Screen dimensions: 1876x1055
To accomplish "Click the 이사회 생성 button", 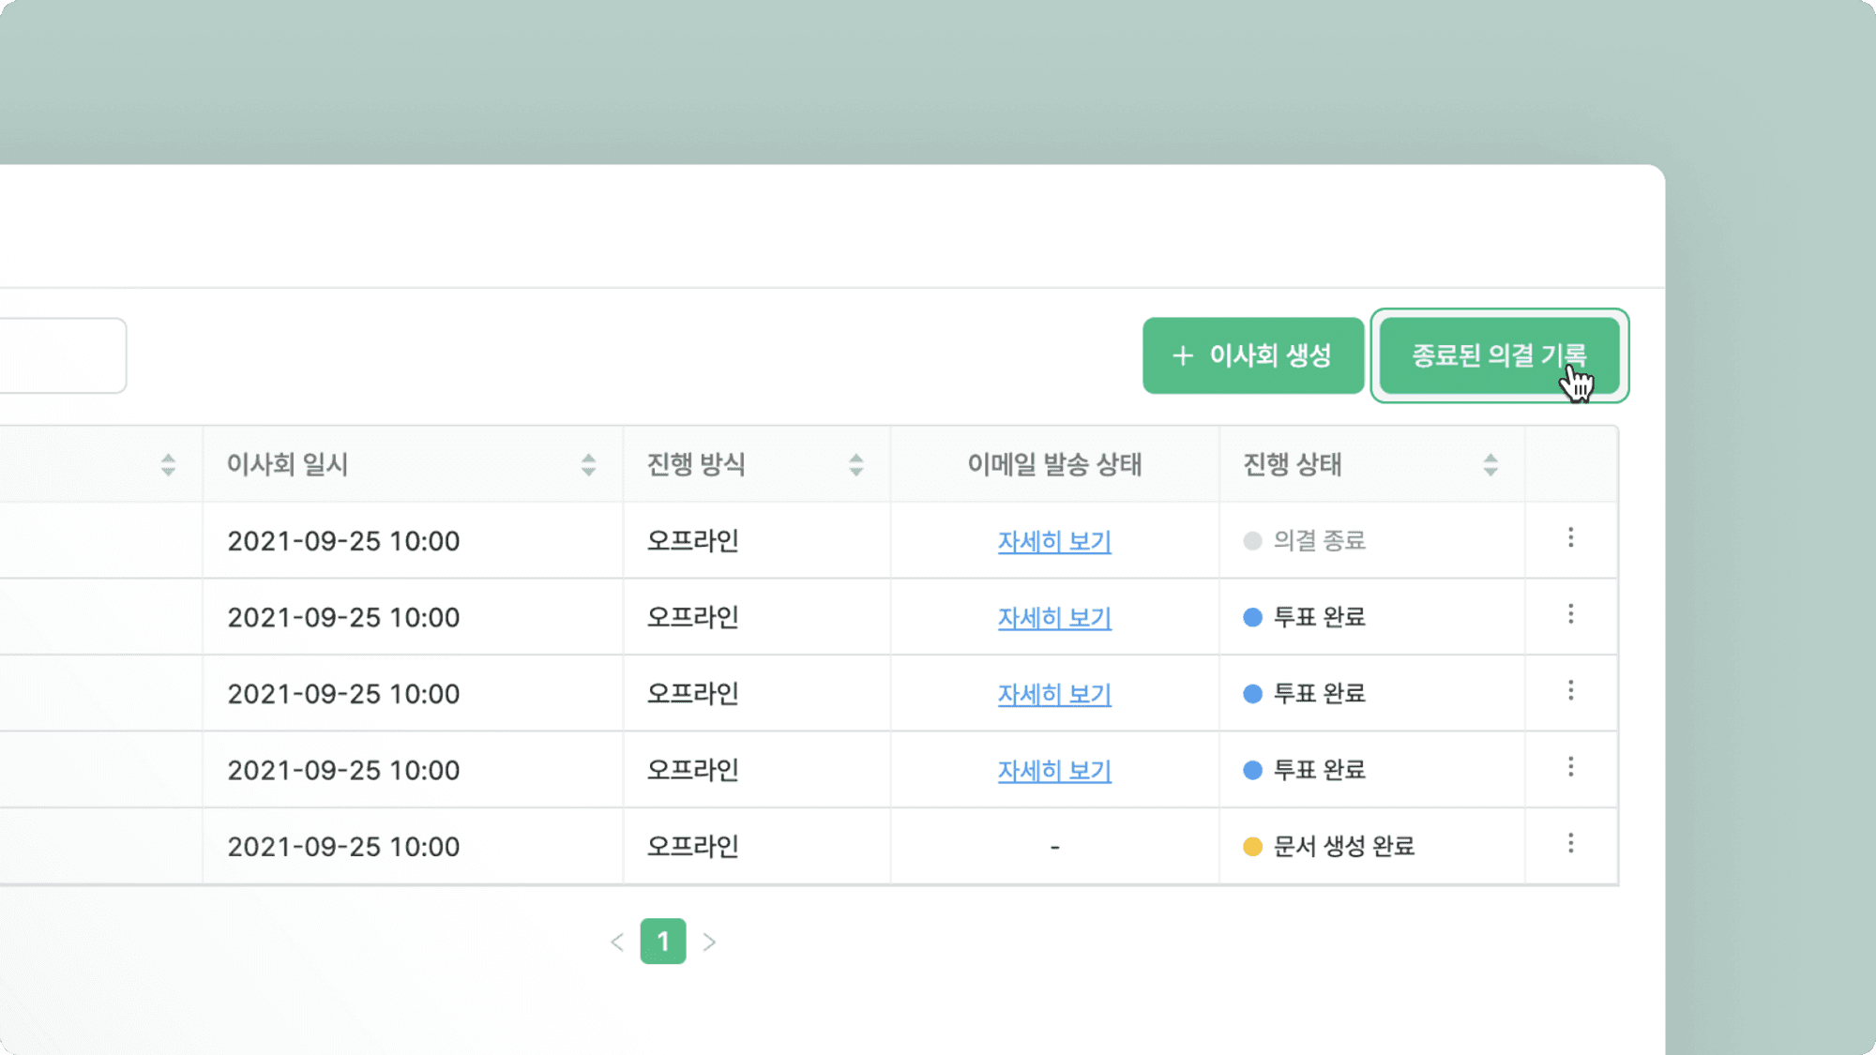I will click(1252, 355).
